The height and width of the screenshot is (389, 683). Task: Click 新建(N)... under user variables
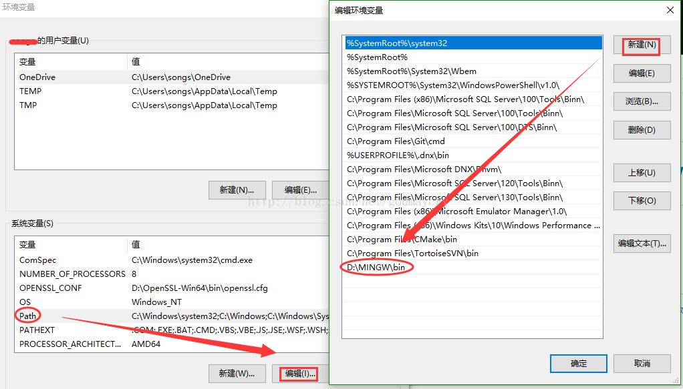pos(237,189)
